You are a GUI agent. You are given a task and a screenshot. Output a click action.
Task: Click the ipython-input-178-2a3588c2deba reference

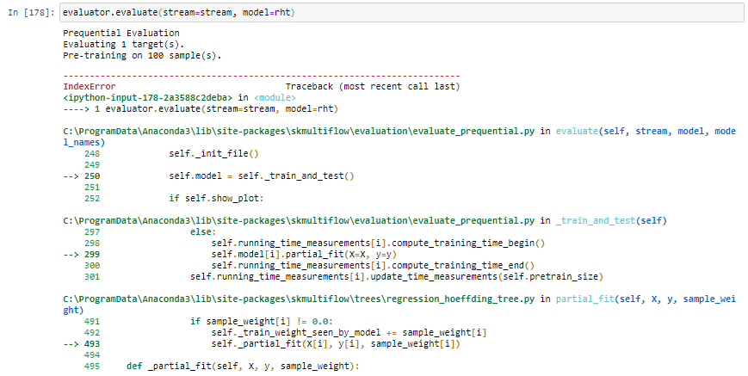(x=148, y=98)
